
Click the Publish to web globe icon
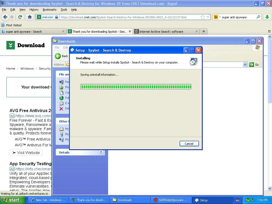pyautogui.click(x=61, y=98)
